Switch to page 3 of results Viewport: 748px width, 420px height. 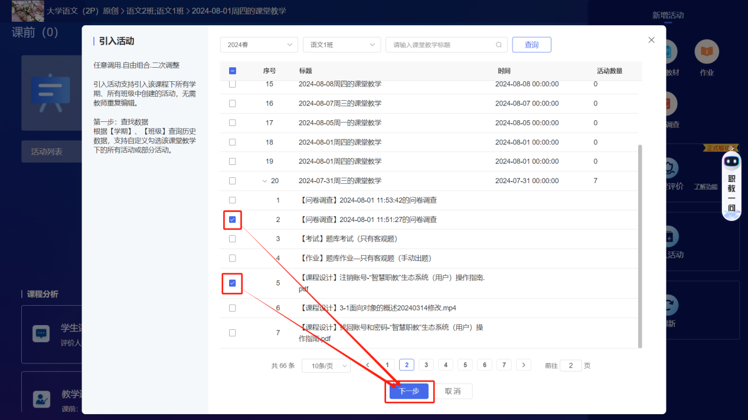pyautogui.click(x=426, y=365)
